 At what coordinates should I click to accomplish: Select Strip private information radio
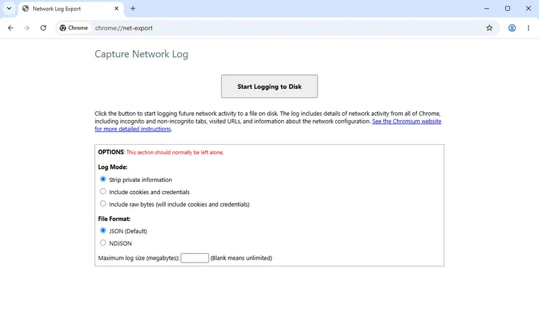tap(103, 179)
